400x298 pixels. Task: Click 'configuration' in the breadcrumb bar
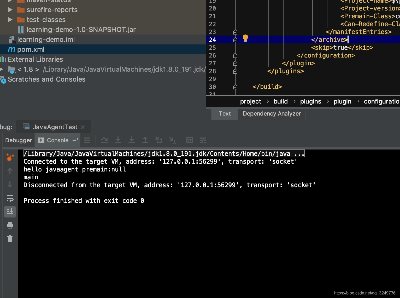[x=382, y=101]
